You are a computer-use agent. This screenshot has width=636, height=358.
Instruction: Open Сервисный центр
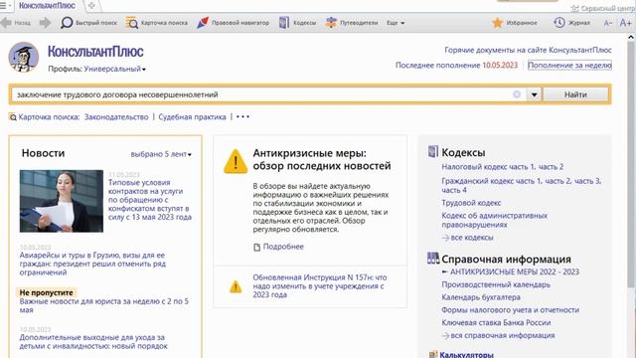pos(603,8)
